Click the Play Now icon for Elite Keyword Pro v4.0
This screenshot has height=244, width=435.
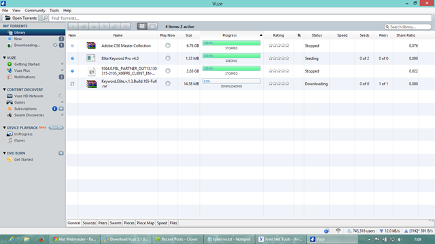click(x=168, y=58)
